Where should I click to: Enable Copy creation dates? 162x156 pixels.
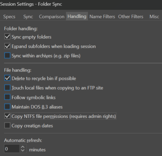(x=8, y=126)
